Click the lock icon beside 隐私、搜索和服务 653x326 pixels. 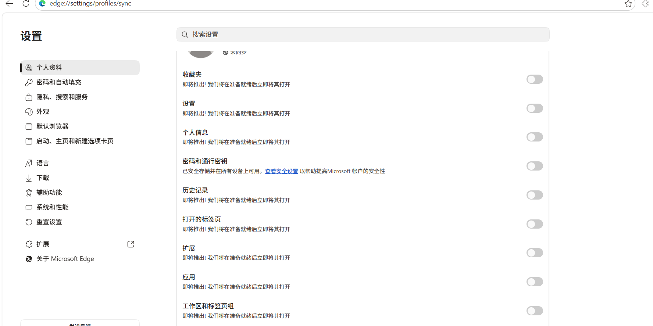tap(29, 97)
